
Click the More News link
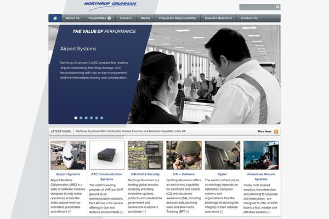pos(264,131)
